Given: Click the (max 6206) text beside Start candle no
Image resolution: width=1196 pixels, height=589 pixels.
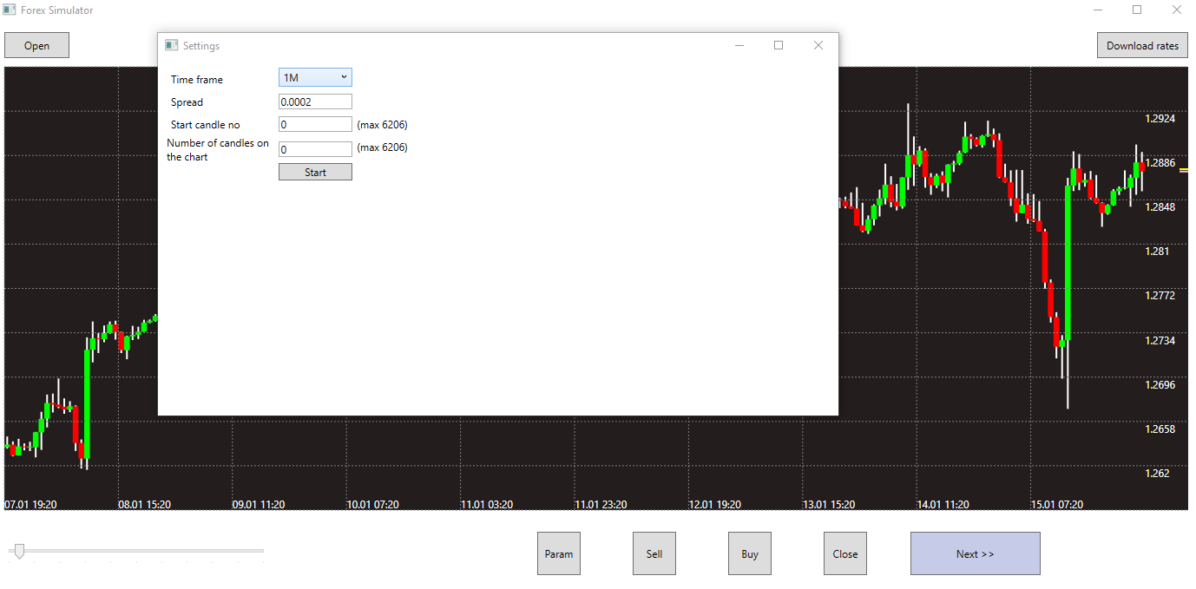Looking at the screenshot, I should 382,125.
